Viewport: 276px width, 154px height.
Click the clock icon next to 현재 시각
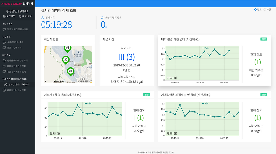43,18
